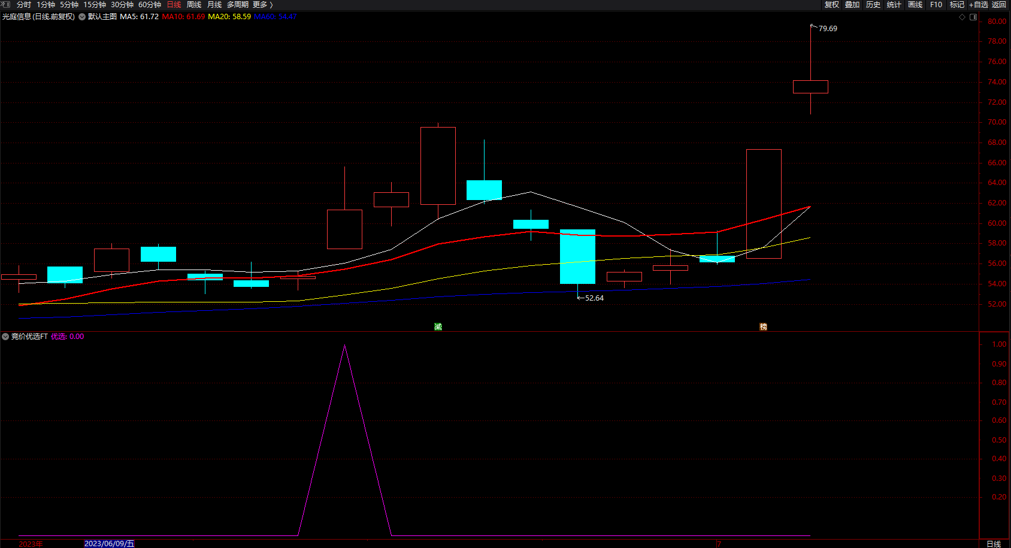This screenshot has height=548, width=1011.
Task: Click the 日线 label at bottom-right corner
Action: pyautogui.click(x=994, y=544)
